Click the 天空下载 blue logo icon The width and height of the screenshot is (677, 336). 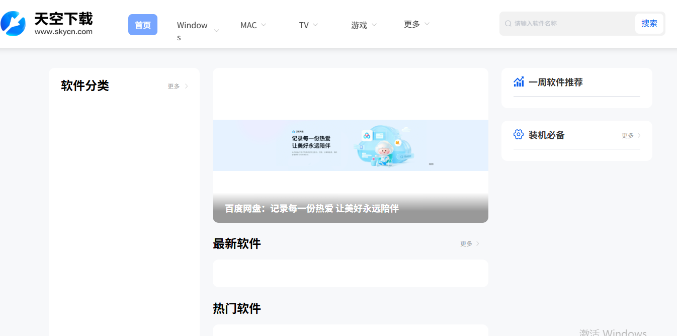click(x=13, y=24)
